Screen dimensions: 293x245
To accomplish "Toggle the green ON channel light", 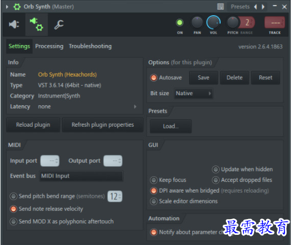I will tap(180, 23).
